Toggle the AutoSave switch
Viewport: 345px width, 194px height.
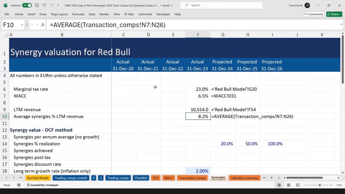tap(27, 5)
